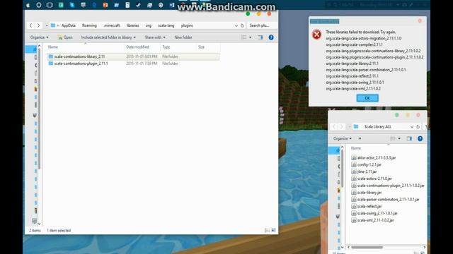Close the failed download error dialog
The width and height of the screenshot is (453, 254).
point(420,20)
